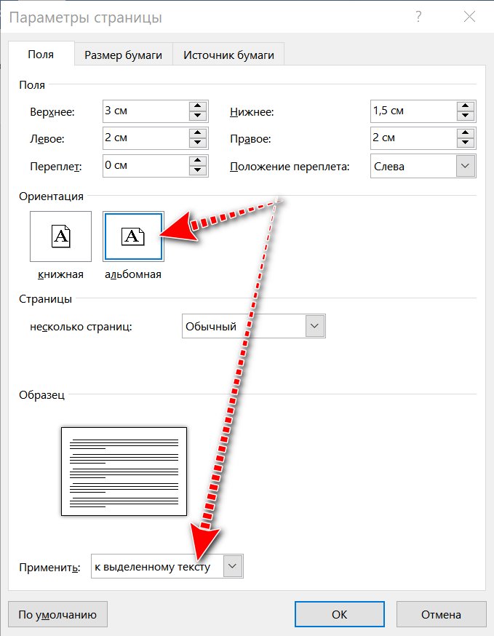Open the Поля tab

tap(41, 55)
